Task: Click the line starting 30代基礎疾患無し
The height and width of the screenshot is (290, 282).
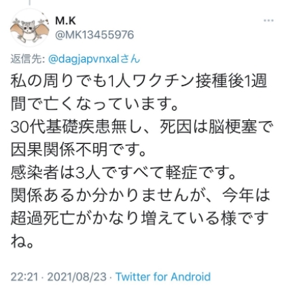Action: coord(141,127)
